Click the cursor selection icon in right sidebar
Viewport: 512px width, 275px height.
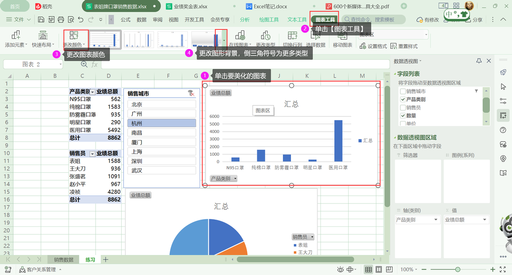coord(503,87)
